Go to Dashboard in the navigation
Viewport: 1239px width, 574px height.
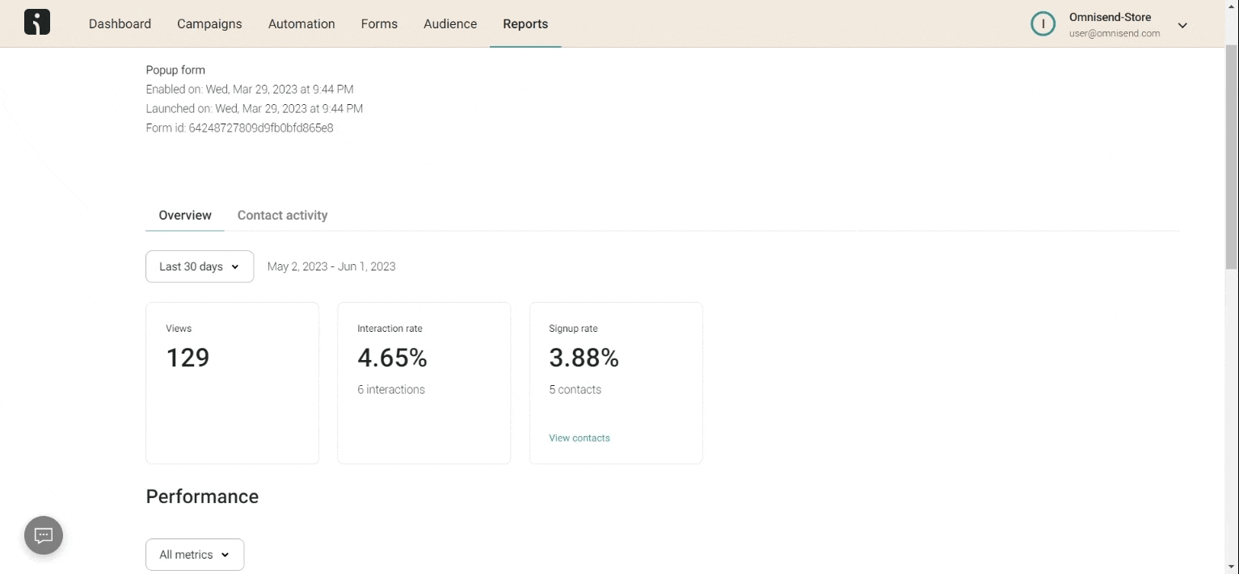point(120,24)
